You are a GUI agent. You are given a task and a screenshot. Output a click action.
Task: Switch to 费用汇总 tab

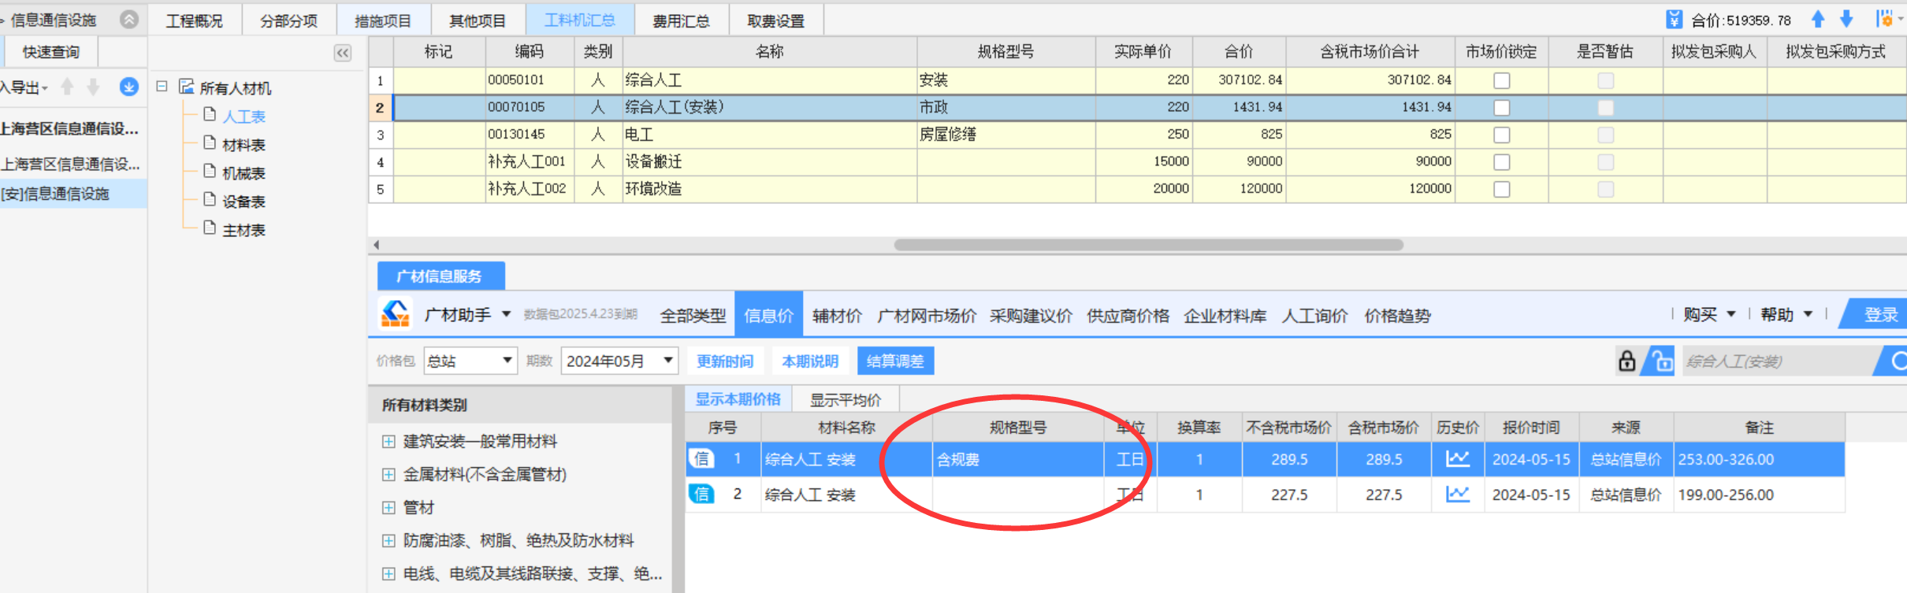(682, 20)
